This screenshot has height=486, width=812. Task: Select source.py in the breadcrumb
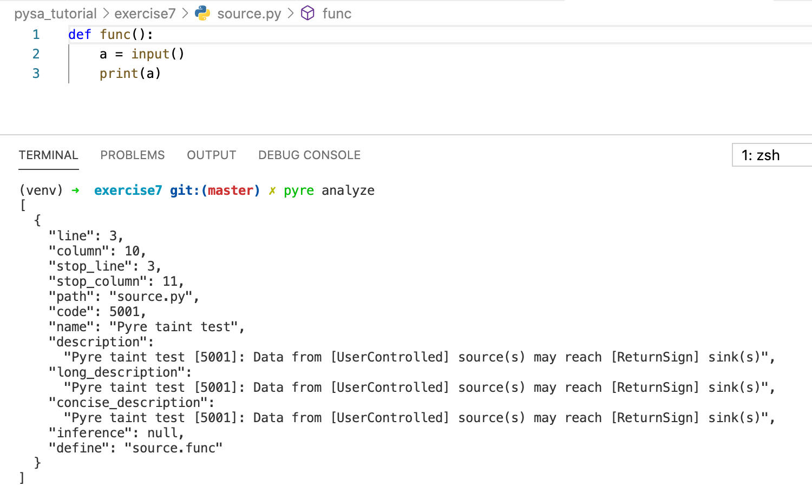click(x=249, y=14)
